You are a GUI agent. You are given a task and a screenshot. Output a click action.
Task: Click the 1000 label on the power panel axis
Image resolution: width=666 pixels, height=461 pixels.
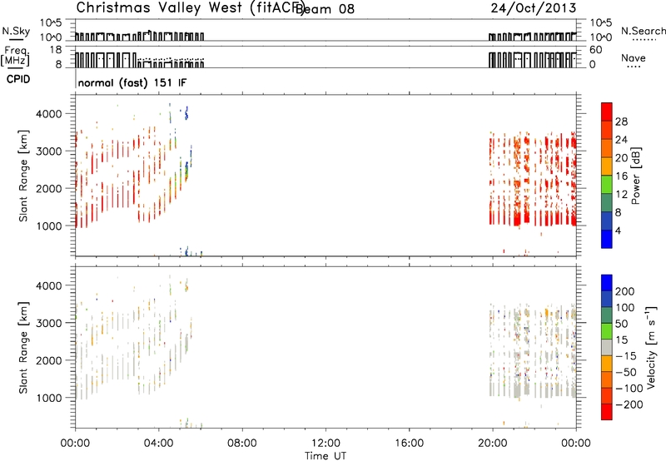[49, 226]
